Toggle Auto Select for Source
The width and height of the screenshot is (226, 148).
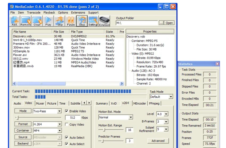point(66,137)
